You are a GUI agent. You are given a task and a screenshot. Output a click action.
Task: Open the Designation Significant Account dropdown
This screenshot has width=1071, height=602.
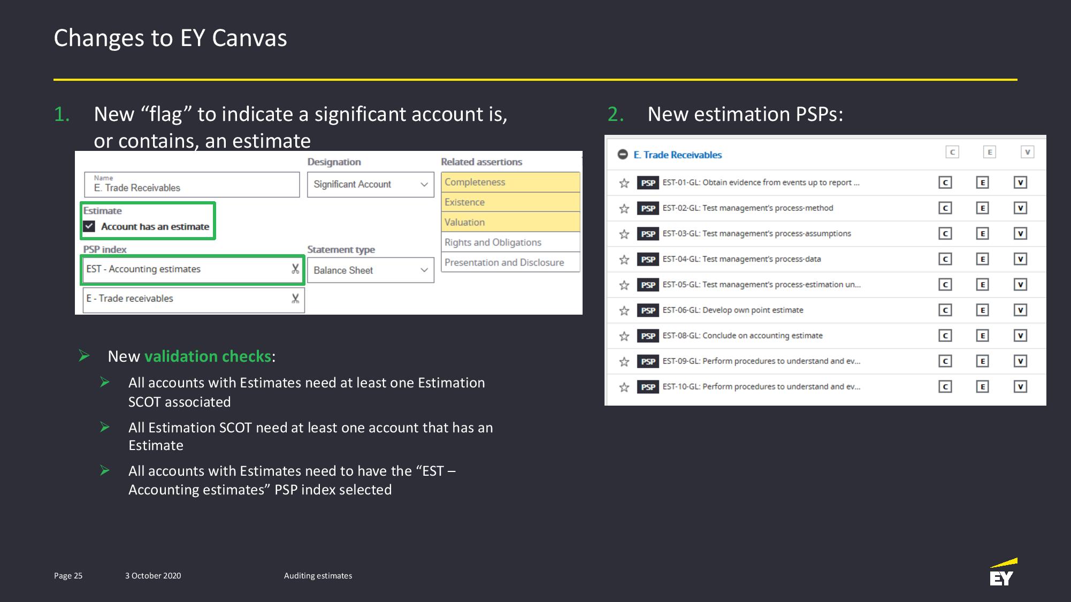click(370, 185)
